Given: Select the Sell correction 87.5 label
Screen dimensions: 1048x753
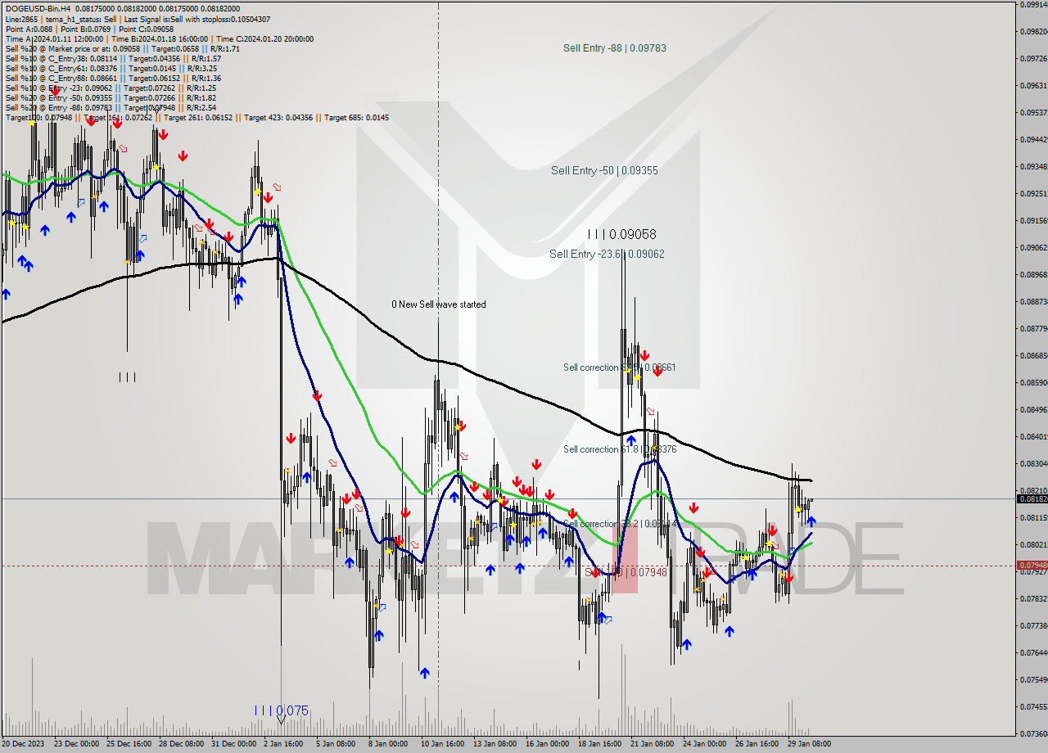Looking at the screenshot, I should click(x=619, y=367).
